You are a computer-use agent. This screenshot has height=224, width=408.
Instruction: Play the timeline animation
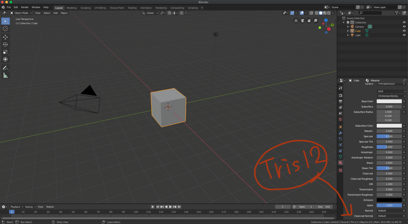coord(170,207)
